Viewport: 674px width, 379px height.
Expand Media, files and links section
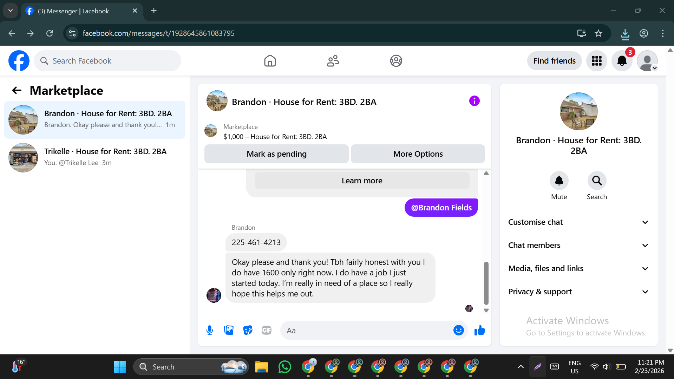pyautogui.click(x=578, y=268)
